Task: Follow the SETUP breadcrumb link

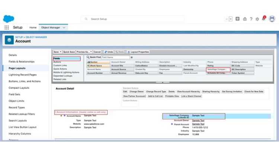Action: (19, 37)
